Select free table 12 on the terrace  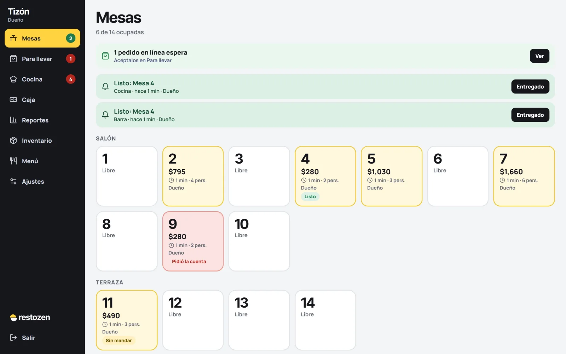pos(193,320)
